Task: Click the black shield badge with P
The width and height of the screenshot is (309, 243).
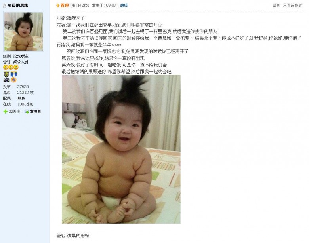Action: [x=6, y=74]
